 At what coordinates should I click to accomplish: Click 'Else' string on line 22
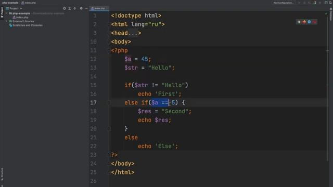[x=165, y=146]
